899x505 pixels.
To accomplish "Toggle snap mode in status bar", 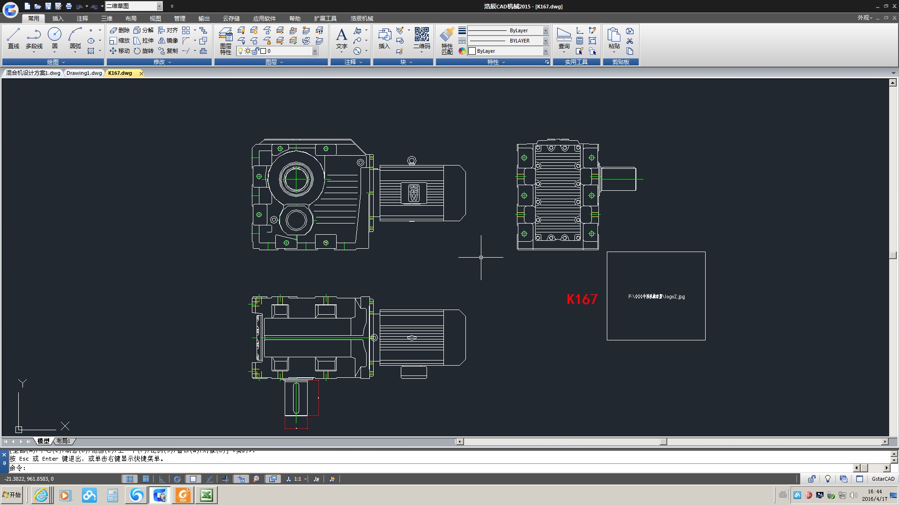I will coord(130,479).
